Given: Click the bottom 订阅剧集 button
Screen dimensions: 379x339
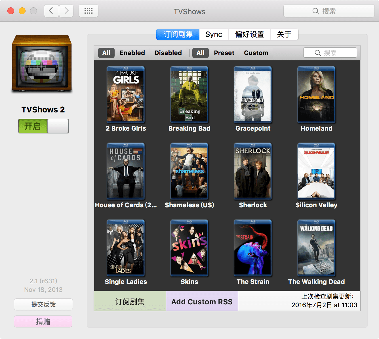Looking at the screenshot, I should pyautogui.click(x=130, y=301).
